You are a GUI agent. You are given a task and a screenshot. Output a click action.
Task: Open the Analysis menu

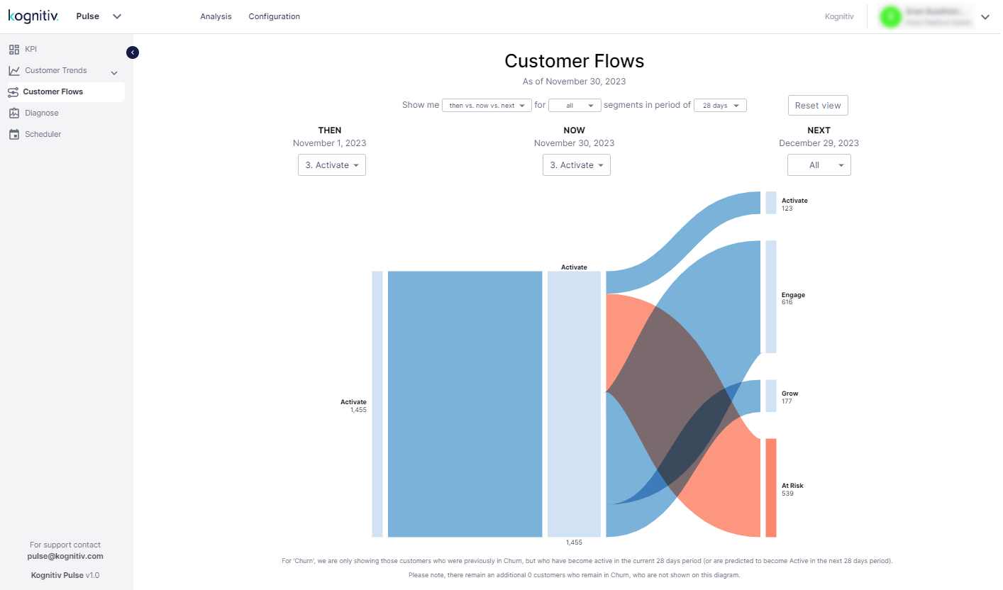point(216,16)
